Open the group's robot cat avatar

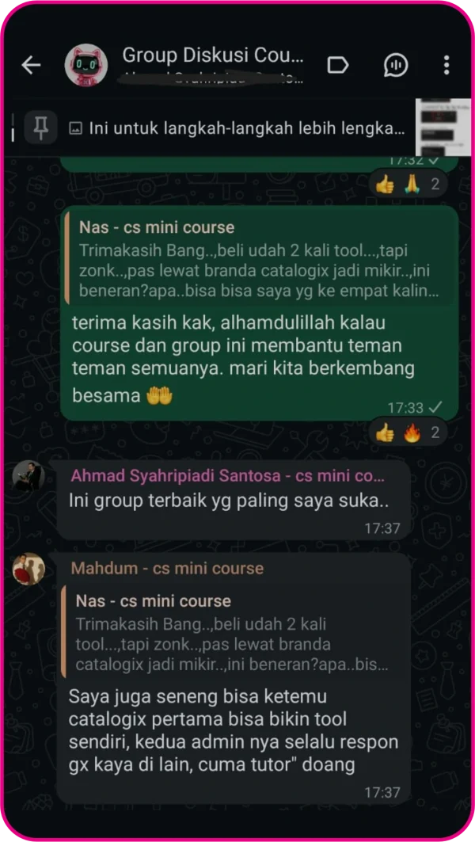(85, 65)
